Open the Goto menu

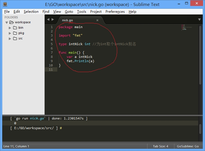(x=69, y=12)
